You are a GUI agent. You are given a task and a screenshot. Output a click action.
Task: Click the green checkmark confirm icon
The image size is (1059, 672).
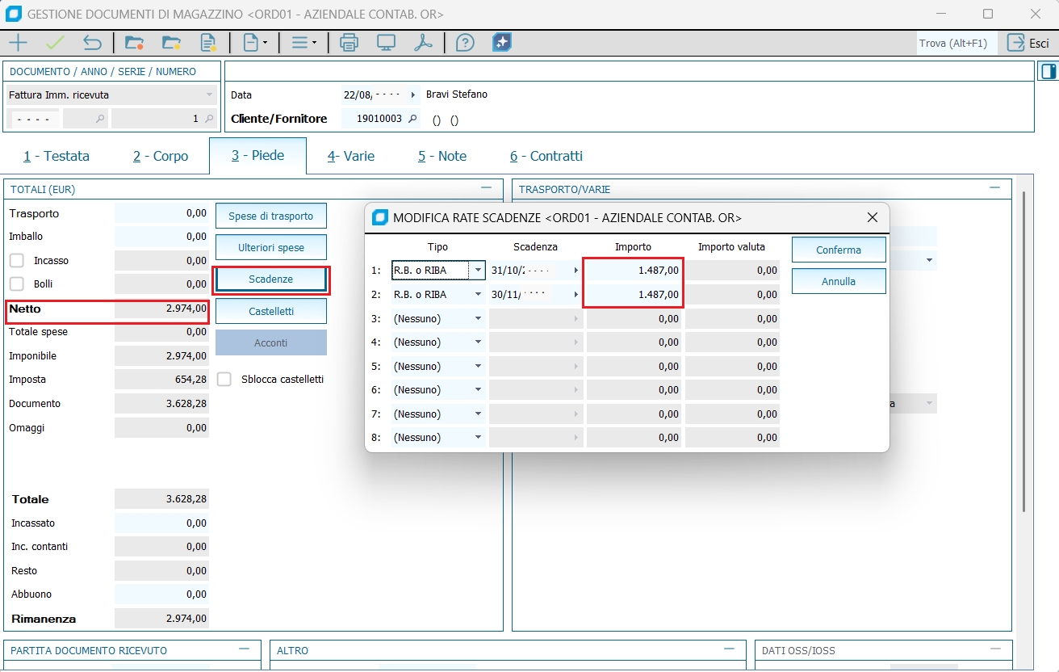pos(56,43)
